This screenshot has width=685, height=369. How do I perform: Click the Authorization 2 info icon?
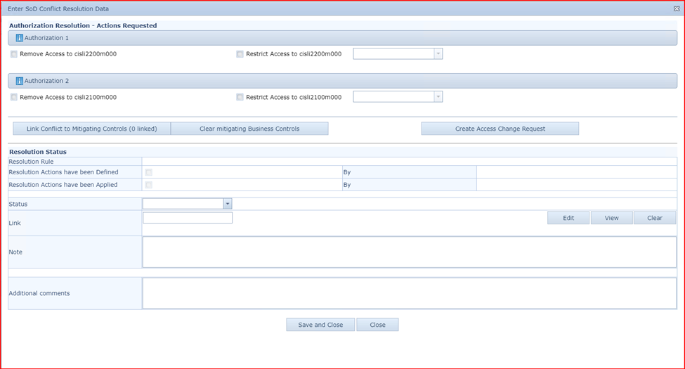point(20,82)
